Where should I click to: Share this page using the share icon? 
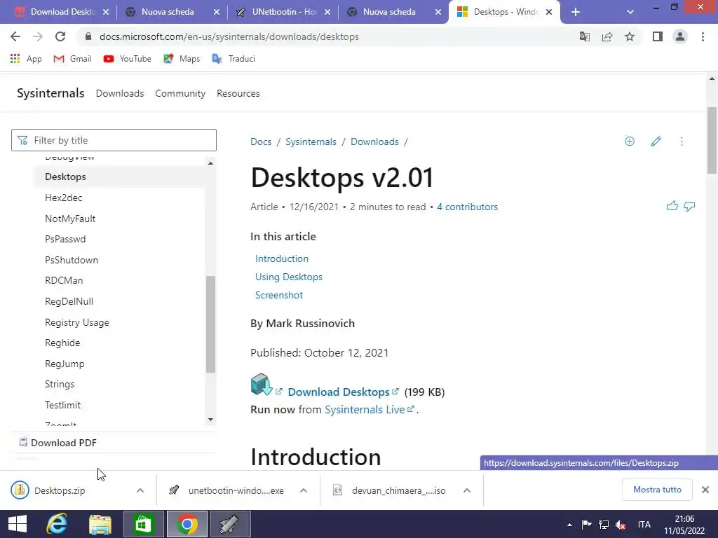tap(607, 36)
